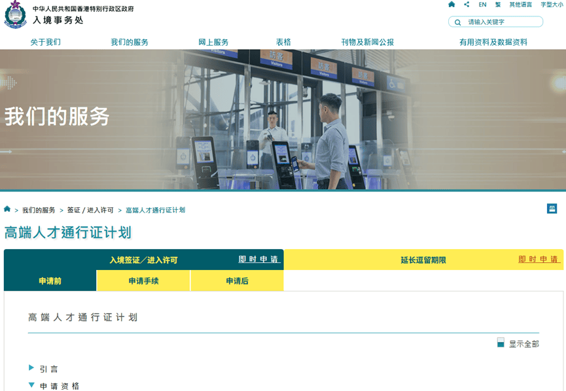Screen dimensions: 566x391
Task: Click the breadcrumb home icon
Action: 7,209
